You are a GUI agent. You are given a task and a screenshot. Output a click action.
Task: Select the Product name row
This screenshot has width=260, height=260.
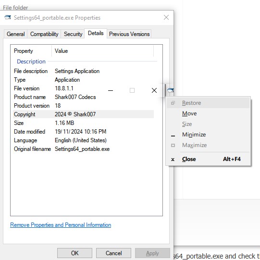coord(84,97)
